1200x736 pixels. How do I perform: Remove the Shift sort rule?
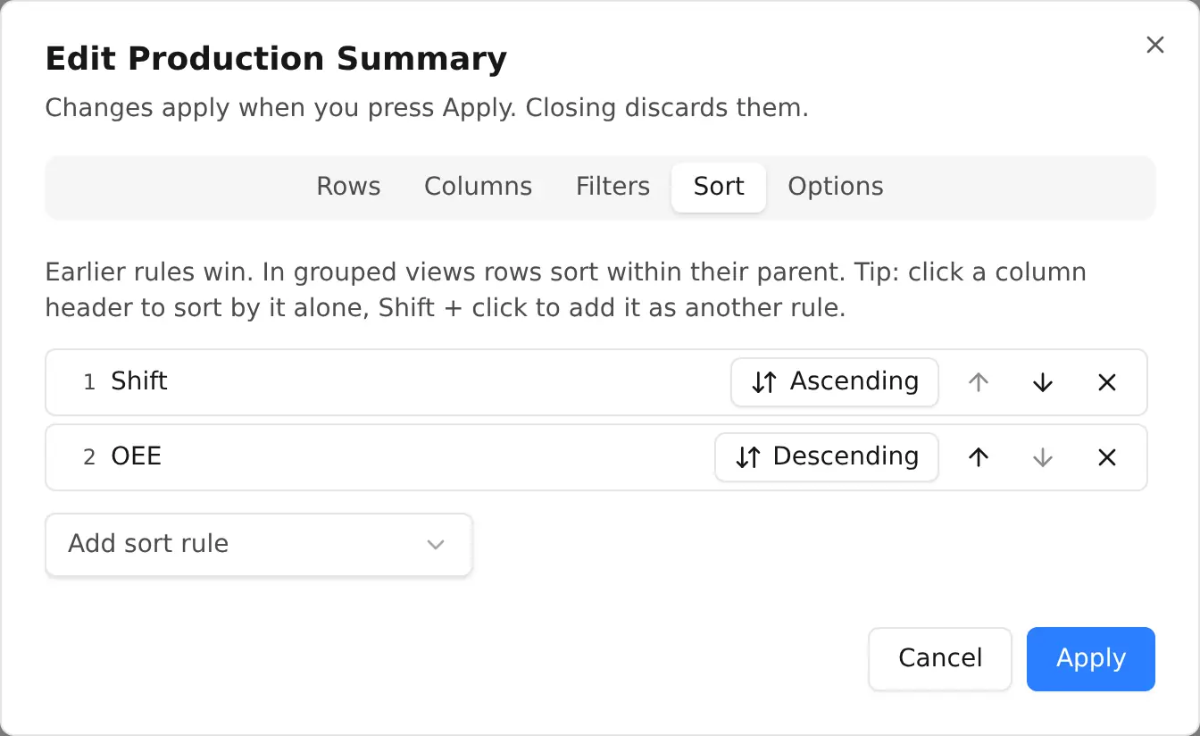coord(1107,382)
